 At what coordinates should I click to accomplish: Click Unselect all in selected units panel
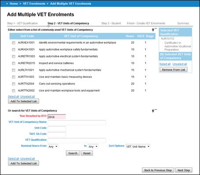(x=180, y=64)
